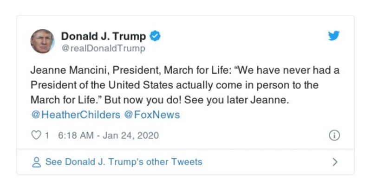The width and height of the screenshot is (371, 192).
Task: Click the timestamp 6:18 AM - Jan 24, 2020
Action: [x=108, y=135]
